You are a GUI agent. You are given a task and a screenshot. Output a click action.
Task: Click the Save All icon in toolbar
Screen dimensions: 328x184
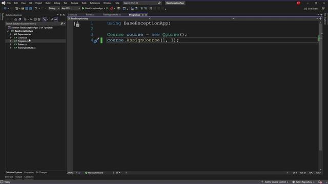pyautogui.click(x=31, y=8)
